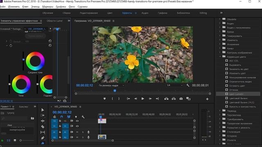Click the timeline Add Marker icon
This screenshot has height=147, width=262.
(x=76, y=117)
